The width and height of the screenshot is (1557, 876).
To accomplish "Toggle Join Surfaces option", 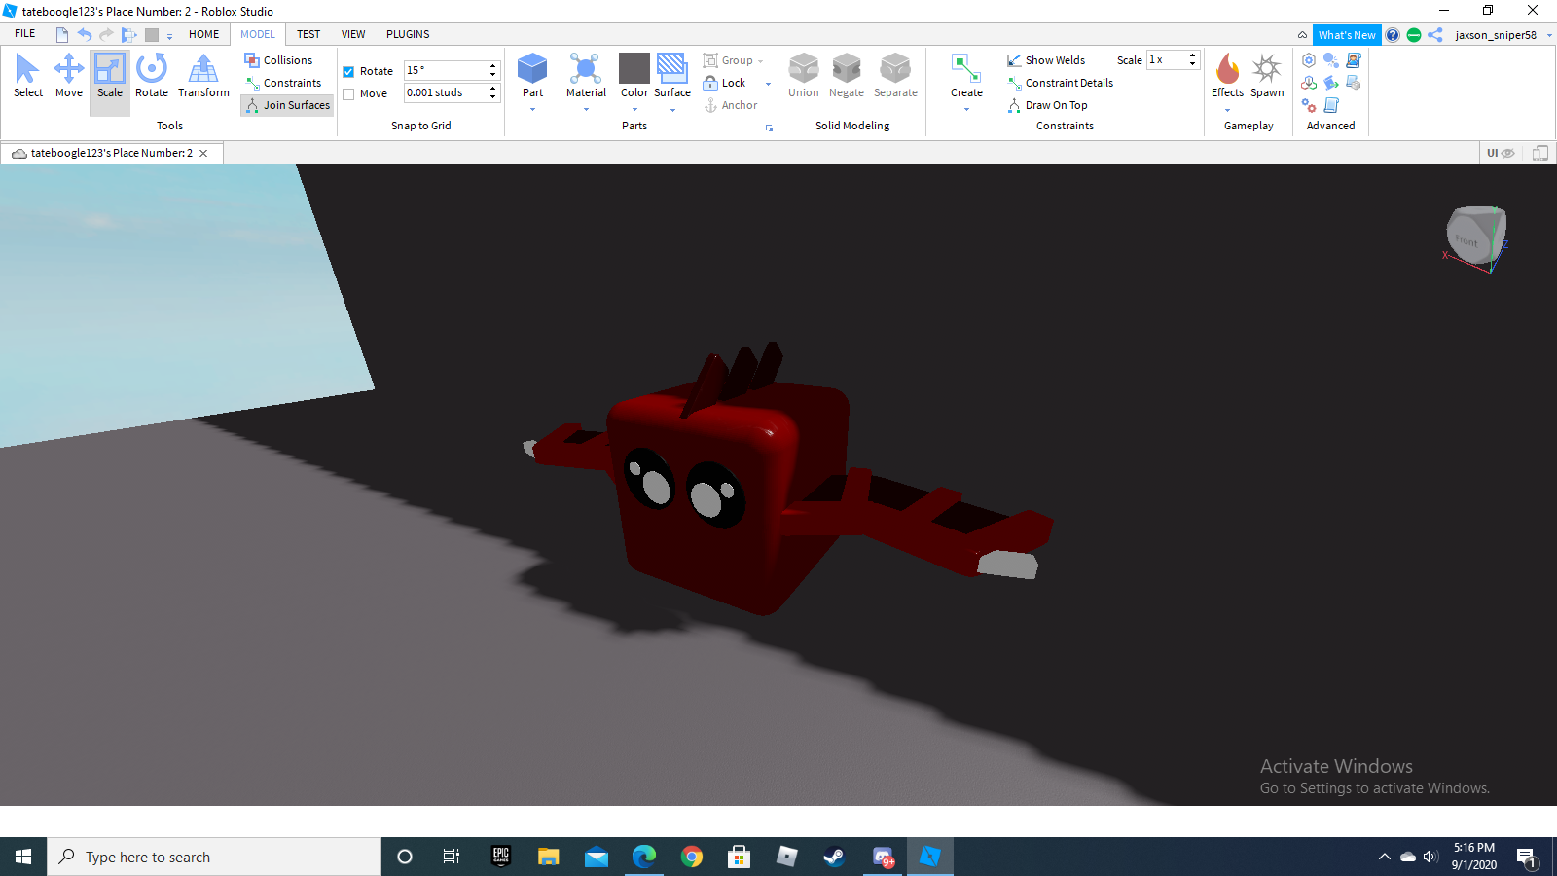I will pos(287,105).
